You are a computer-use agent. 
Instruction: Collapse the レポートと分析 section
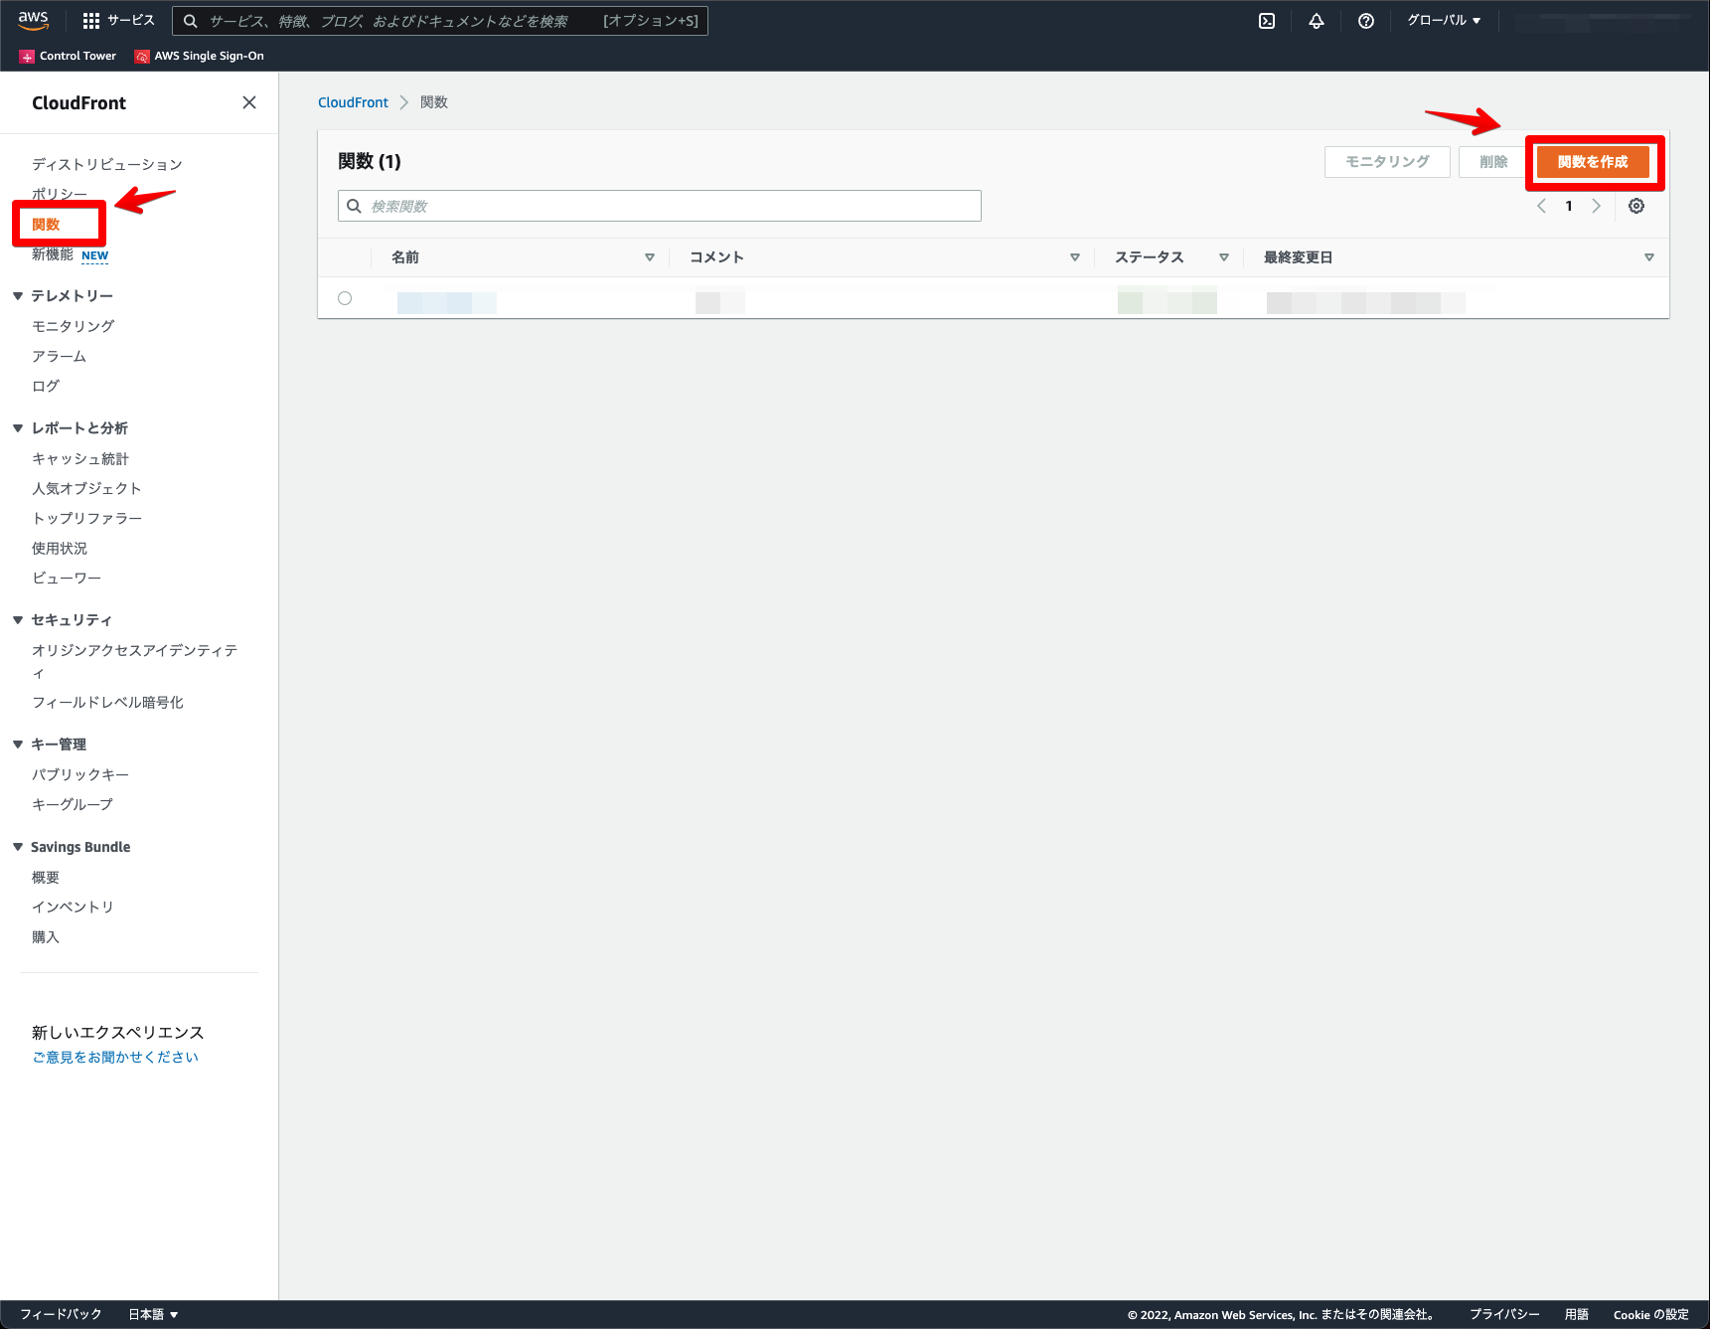tap(18, 428)
